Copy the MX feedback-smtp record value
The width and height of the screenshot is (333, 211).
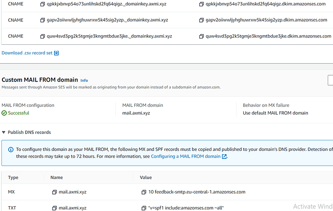(x=144, y=192)
